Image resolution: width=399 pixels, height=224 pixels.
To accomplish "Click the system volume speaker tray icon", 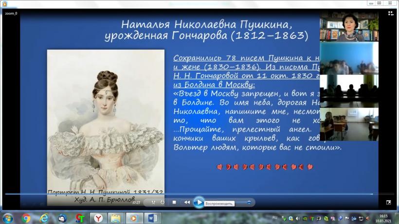I will tap(298, 218).
